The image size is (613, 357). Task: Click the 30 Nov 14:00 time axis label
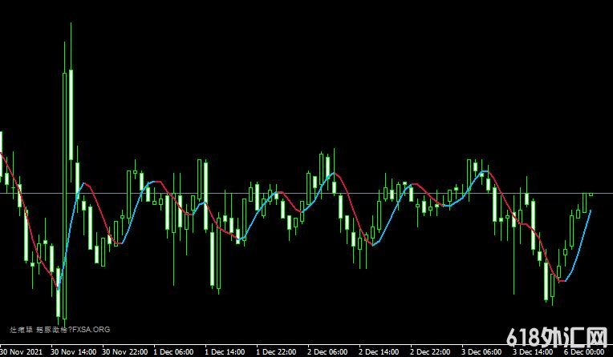[74, 351]
